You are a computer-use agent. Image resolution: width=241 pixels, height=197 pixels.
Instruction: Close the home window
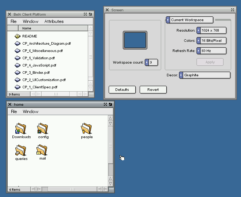click(x=10, y=104)
